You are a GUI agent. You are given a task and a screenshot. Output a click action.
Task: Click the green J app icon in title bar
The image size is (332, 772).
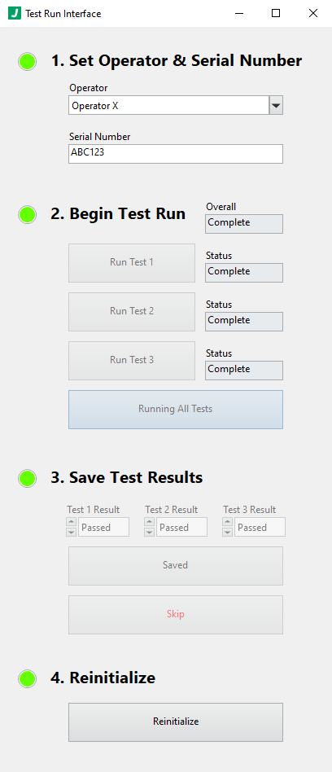coord(15,13)
